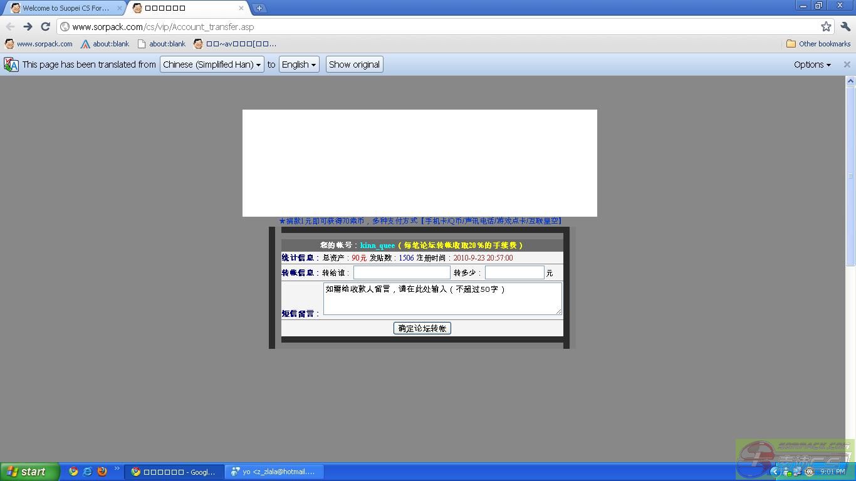This screenshot has width=856, height=481.
Task: Click the transfer amount input field
Action: 514,272
